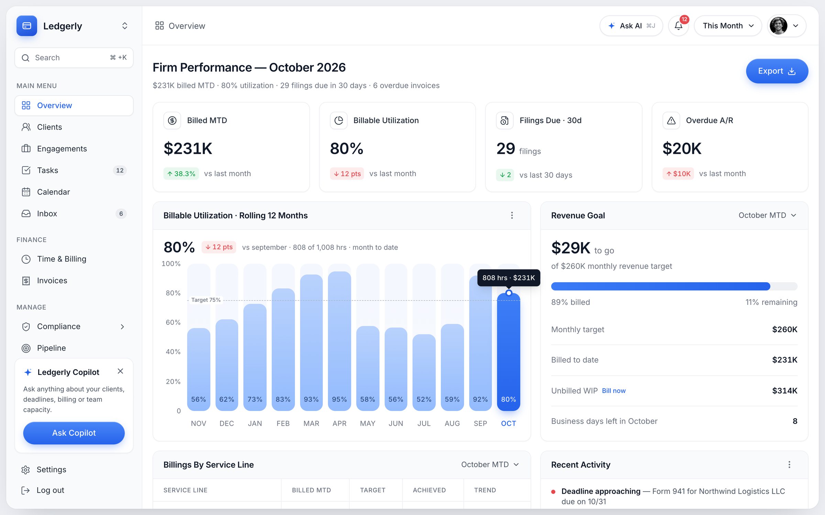
Task: Click the Ledgerly logo icon
Action: coord(27,26)
